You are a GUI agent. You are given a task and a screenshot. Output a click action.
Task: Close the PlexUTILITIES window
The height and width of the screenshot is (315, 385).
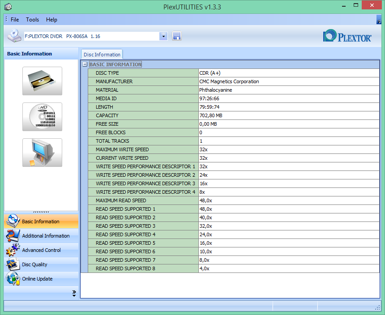pos(372,5)
